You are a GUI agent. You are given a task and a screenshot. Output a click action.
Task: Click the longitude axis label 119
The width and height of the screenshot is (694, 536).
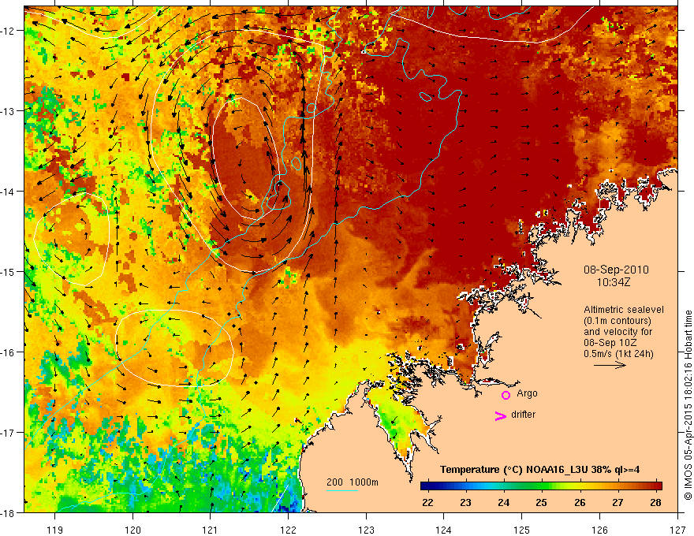tap(55, 530)
